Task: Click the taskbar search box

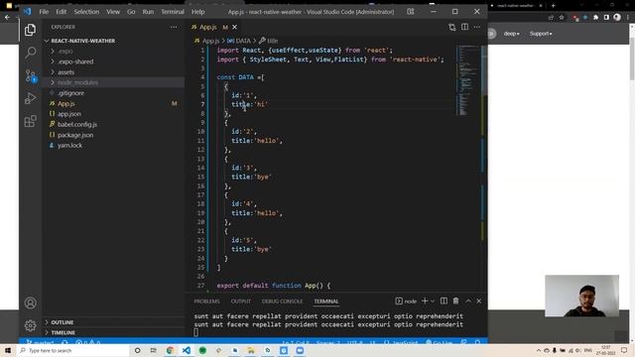Action: [72, 350]
